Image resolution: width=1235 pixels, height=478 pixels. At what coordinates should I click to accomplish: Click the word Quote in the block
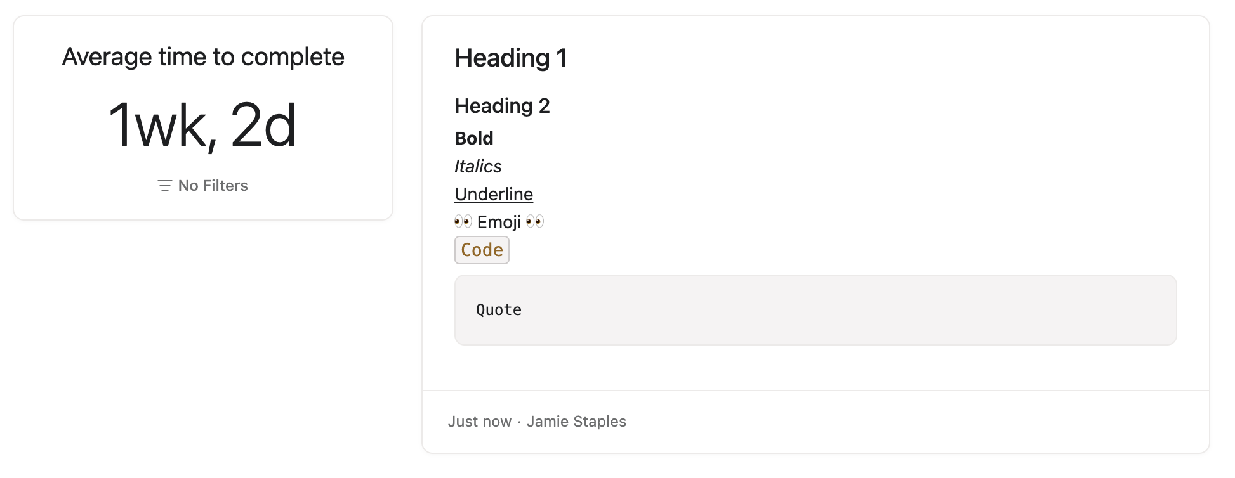click(499, 310)
